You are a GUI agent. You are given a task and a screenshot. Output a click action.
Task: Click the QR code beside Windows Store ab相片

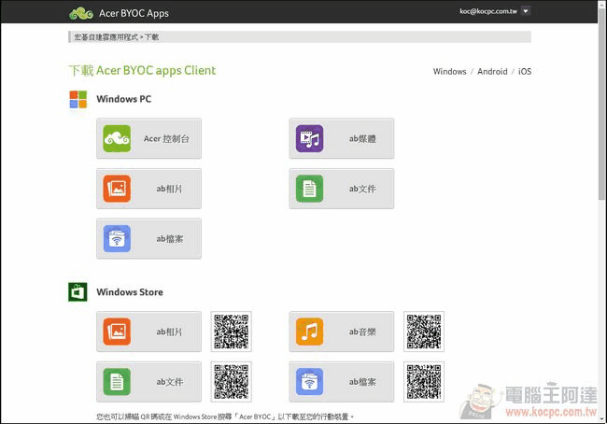[x=231, y=332]
